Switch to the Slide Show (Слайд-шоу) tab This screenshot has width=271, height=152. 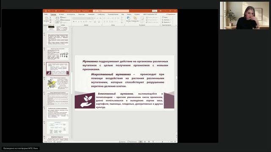(101, 14)
